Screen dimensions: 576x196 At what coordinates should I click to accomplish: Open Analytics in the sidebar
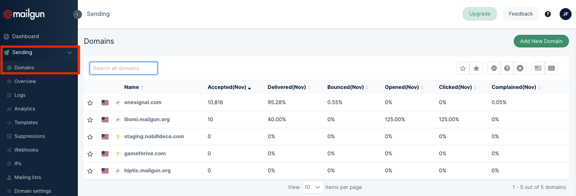coord(25,109)
